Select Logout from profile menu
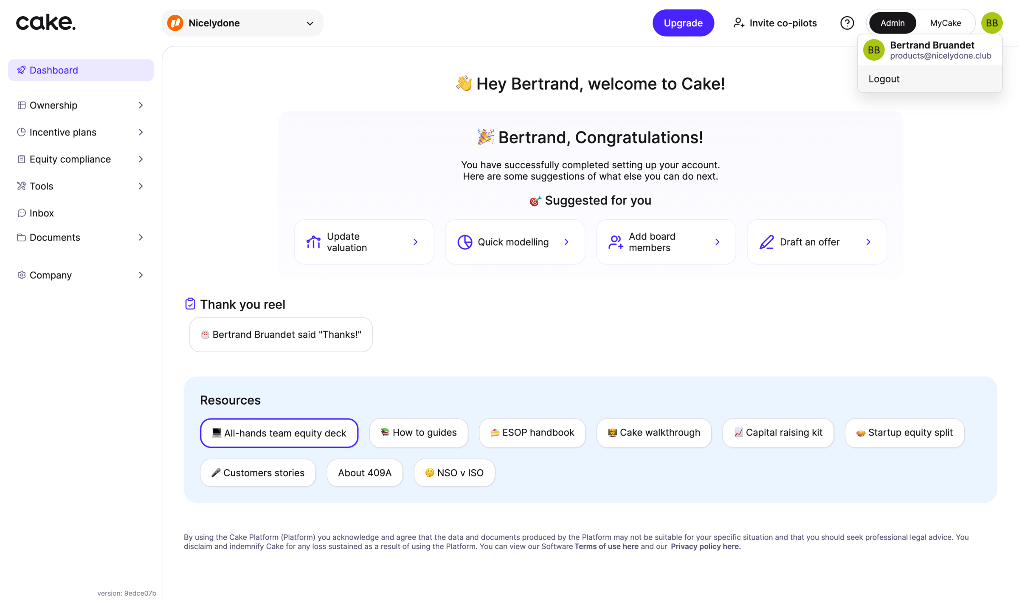The height and width of the screenshot is (600, 1019). point(930,79)
